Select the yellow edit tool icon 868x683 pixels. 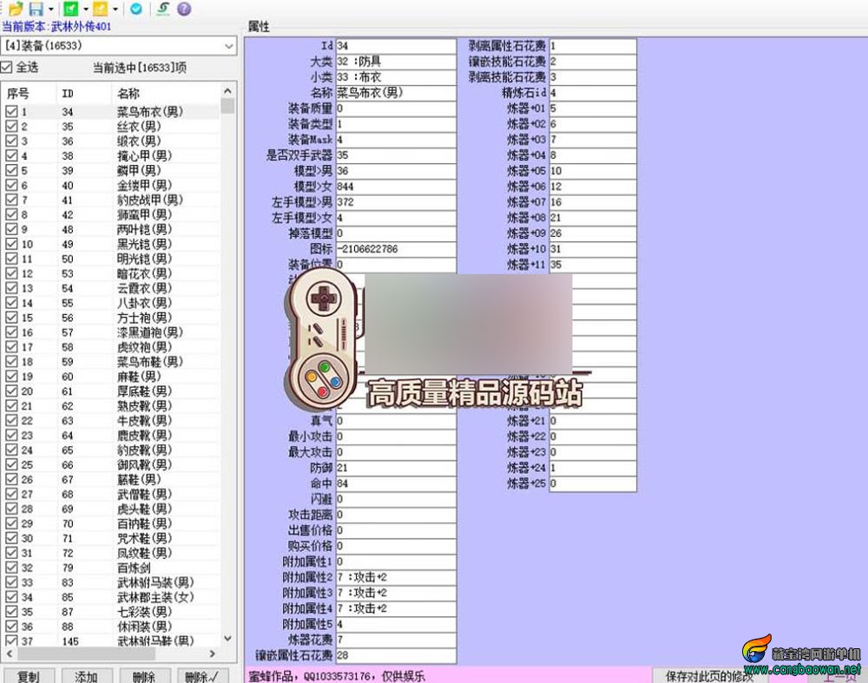tap(100, 9)
